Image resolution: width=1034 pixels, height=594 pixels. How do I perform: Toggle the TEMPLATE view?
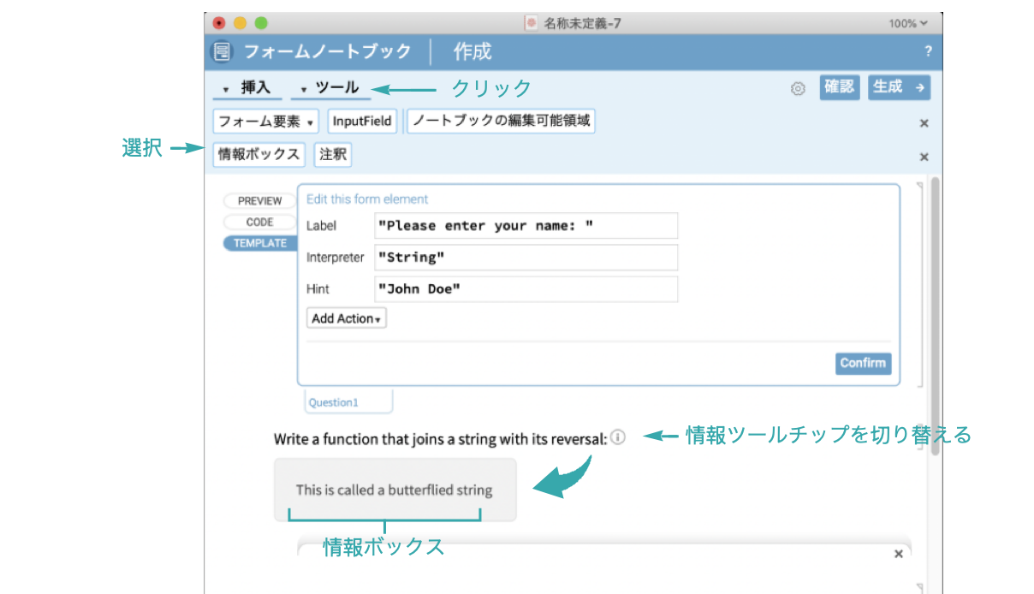tap(259, 242)
